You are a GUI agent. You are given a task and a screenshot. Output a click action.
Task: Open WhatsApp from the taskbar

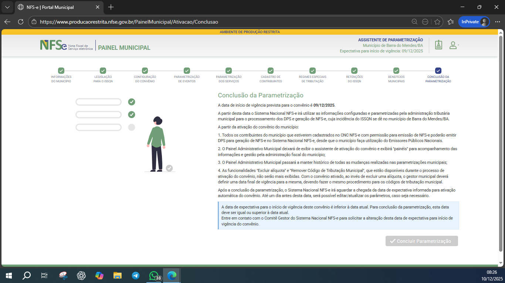click(154, 275)
